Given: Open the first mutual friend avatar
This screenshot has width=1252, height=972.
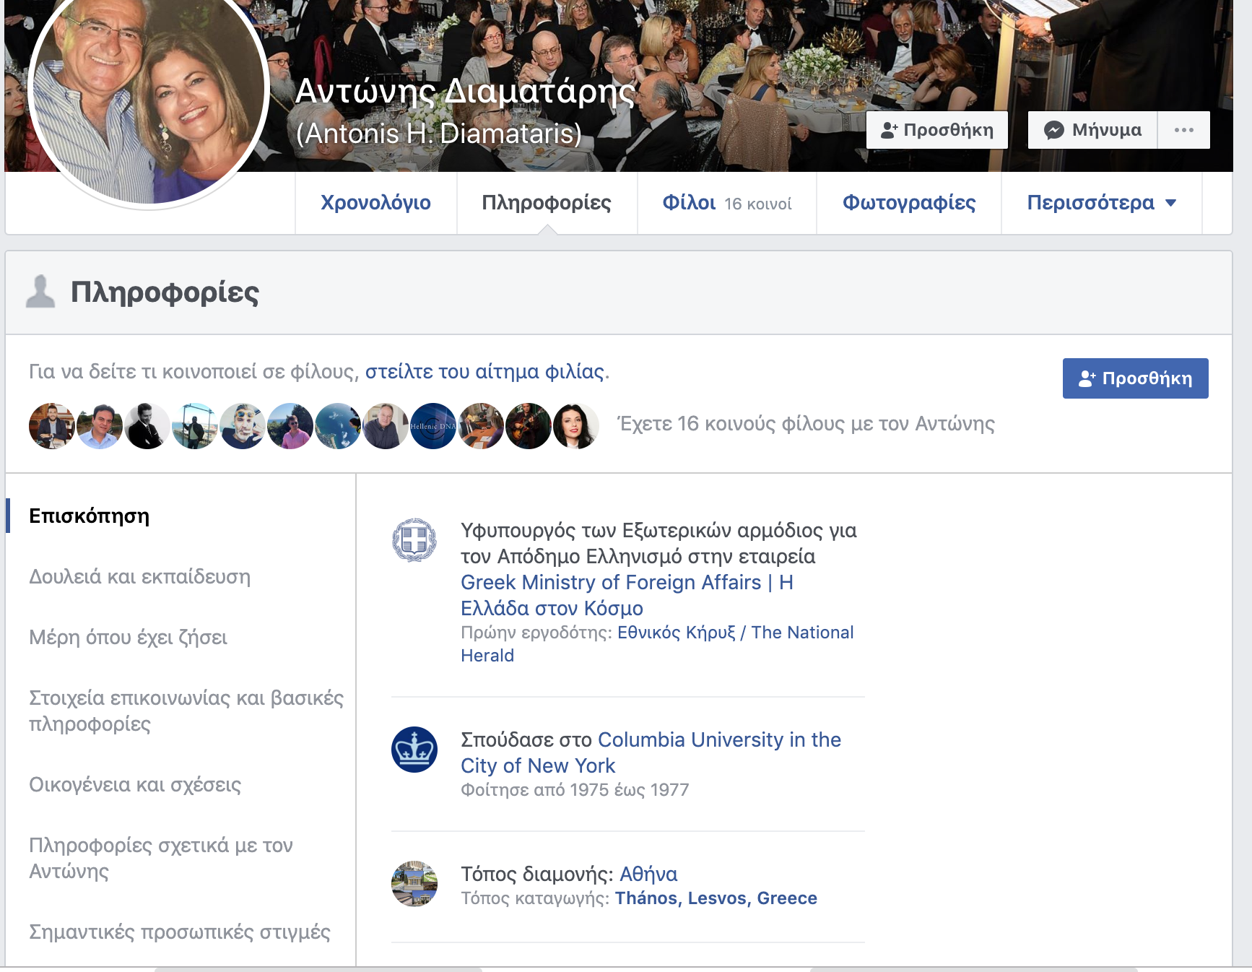Looking at the screenshot, I should pos(52,426).
